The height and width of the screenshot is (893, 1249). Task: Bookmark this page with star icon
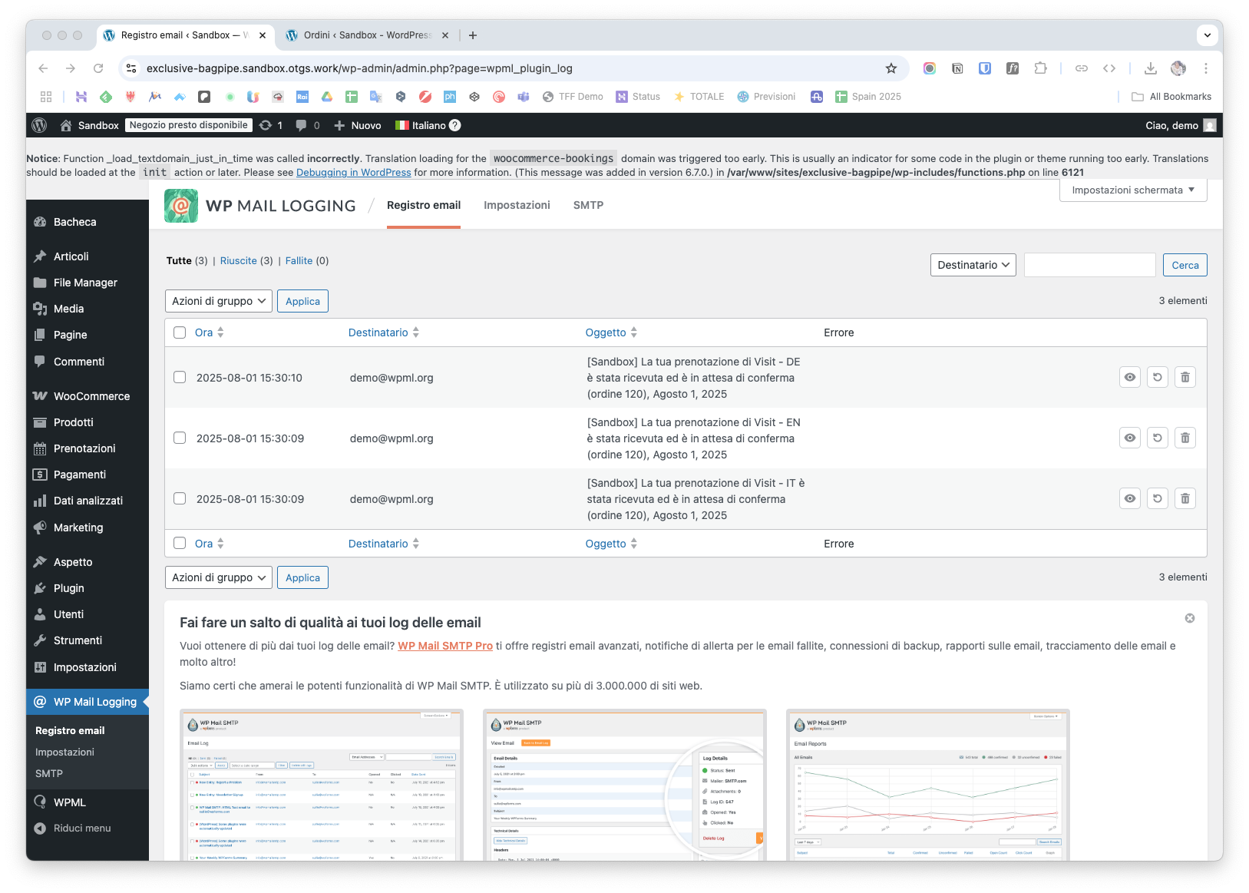coord(891,68)
